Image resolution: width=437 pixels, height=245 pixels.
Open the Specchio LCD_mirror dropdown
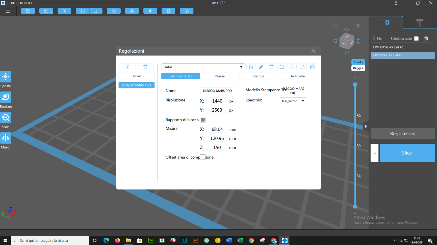(x=293, y=101)
